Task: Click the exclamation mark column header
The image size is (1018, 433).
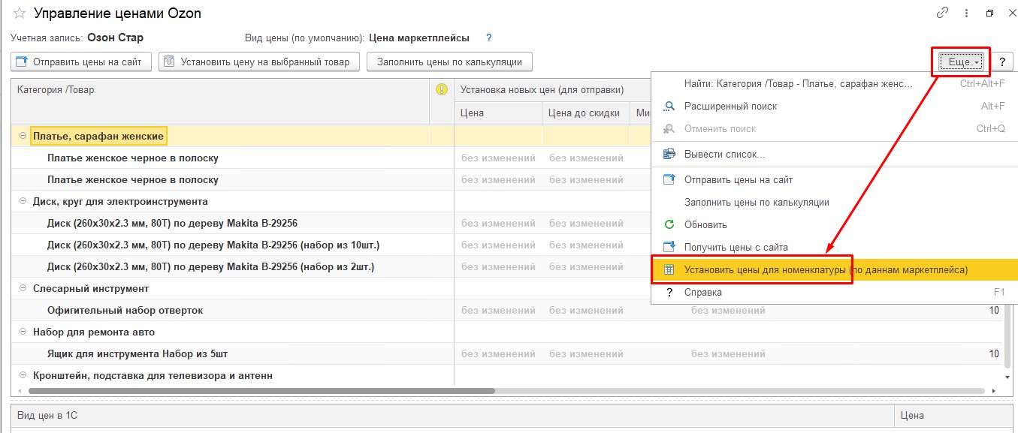Action: (x=442, y=90)
